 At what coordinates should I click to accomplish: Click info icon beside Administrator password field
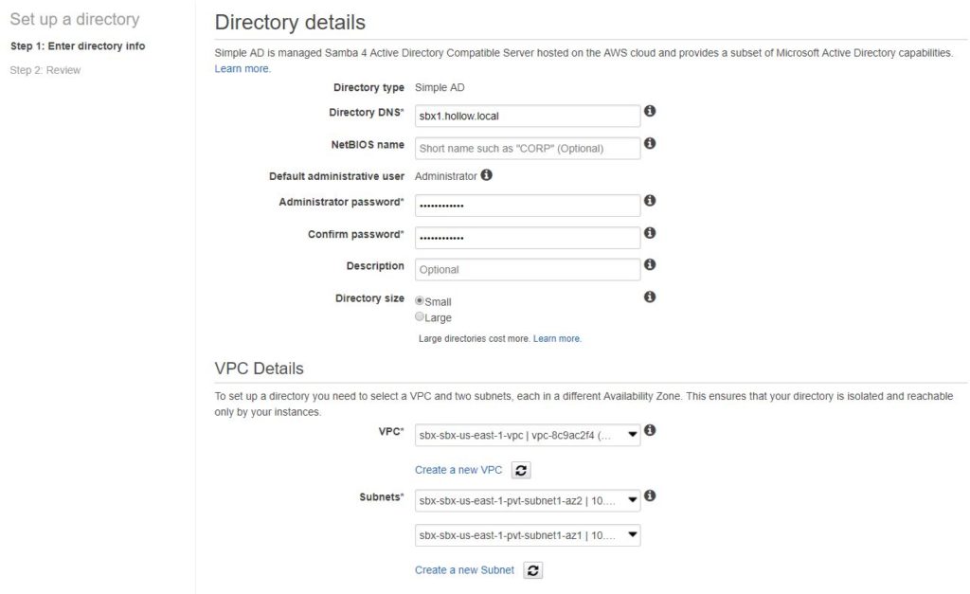pos(650,201)
